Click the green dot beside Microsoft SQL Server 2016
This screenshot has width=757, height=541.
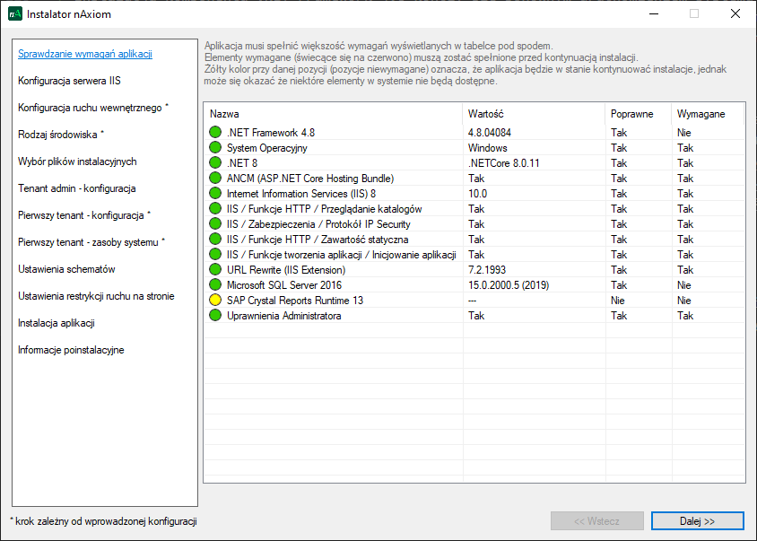click(x=215, y=285)
